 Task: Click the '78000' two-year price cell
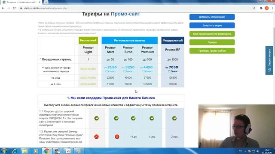(128, 84)
